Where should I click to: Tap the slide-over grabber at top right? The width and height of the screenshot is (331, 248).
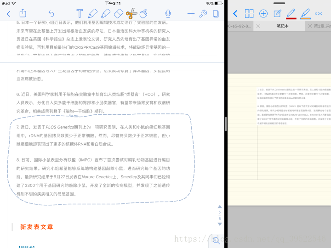pos(279,3)
